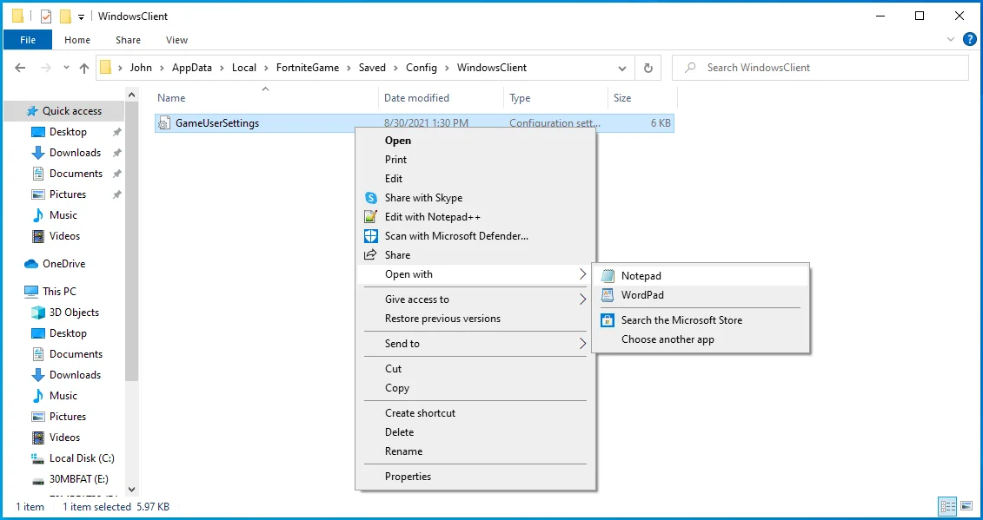983x520 pixels.
Task: Refresh the WindowsClient folder view
Action: pyautogui.click(x=648, y=68)
